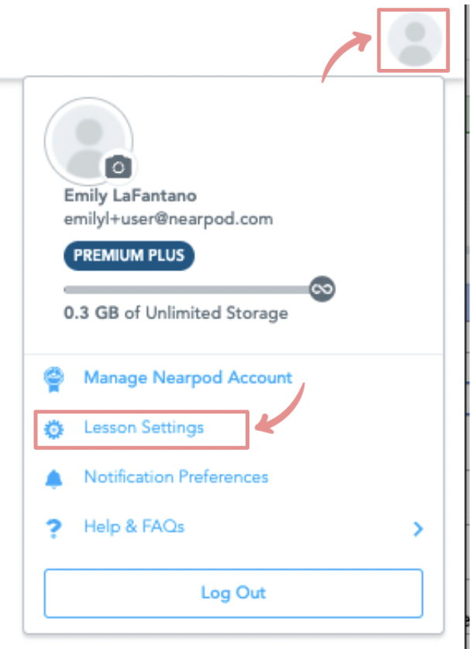Expand Help & FAQs with chevron arrow
Viewport: 471px width, 649px height.
click(418, 528)
